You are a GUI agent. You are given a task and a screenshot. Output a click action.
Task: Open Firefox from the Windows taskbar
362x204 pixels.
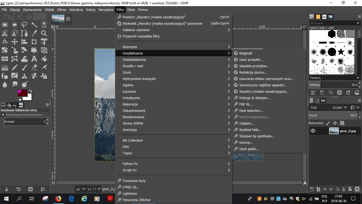58,198
